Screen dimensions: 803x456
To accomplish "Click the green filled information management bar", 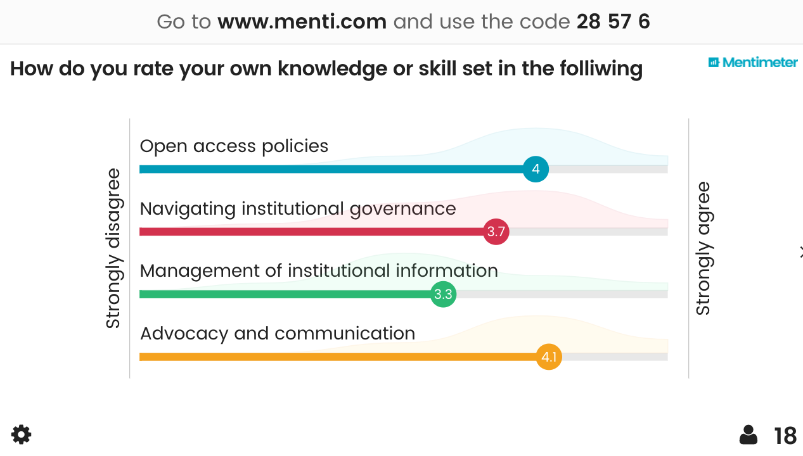I will pyautogui.click(x=285, y=294).
